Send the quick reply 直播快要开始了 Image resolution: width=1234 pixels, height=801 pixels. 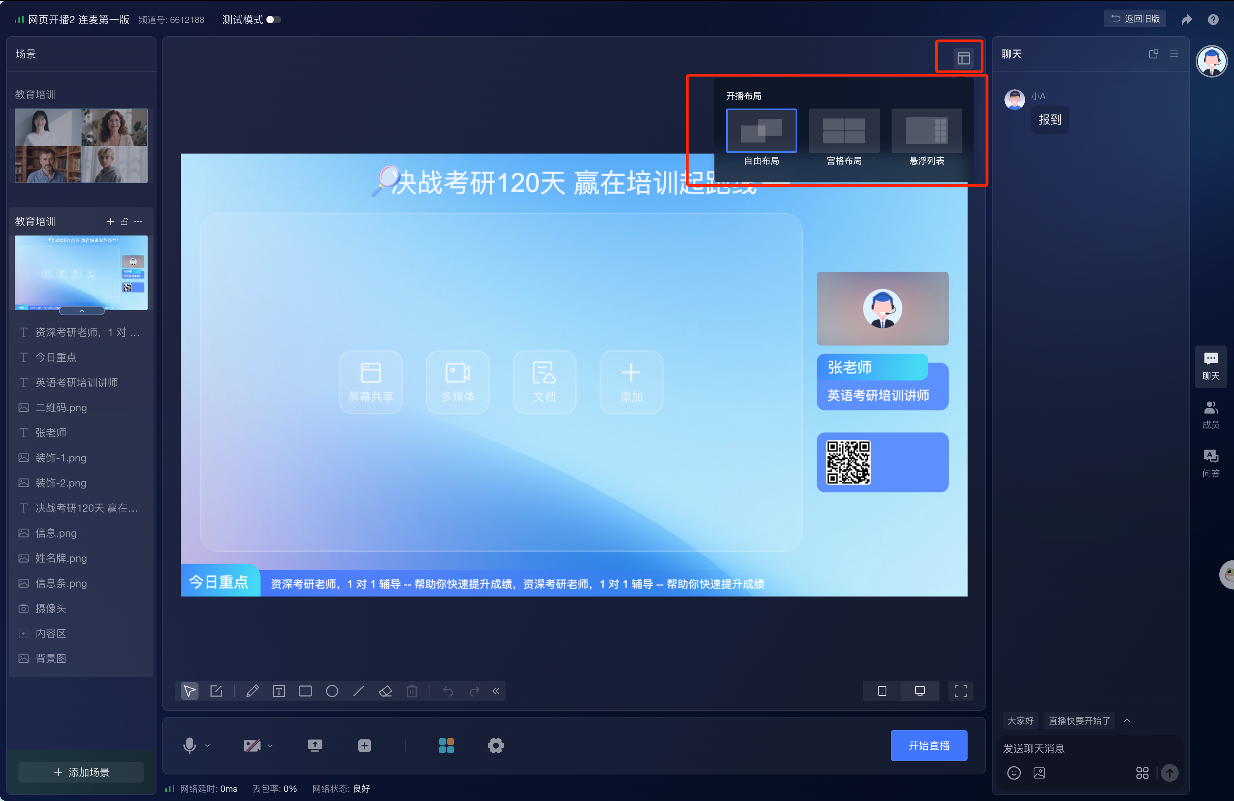click(x=1079, y=721)
